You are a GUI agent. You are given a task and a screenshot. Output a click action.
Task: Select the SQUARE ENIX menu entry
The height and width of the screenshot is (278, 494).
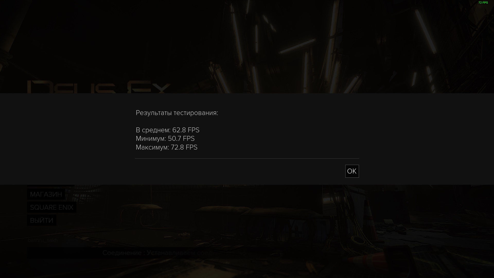click(52, 207)
